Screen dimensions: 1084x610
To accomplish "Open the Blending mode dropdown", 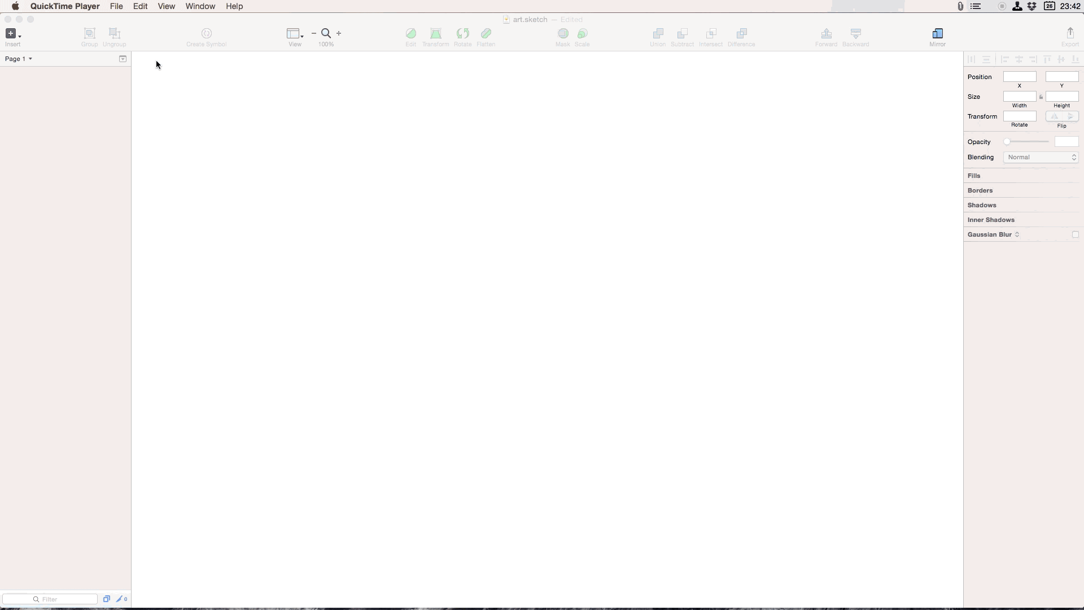I will [x=1041, y=158].
